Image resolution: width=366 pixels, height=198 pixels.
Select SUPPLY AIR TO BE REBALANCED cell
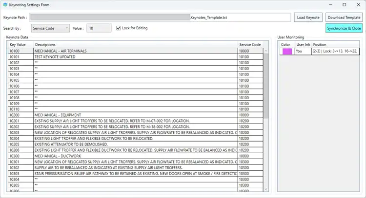(136, 167)
